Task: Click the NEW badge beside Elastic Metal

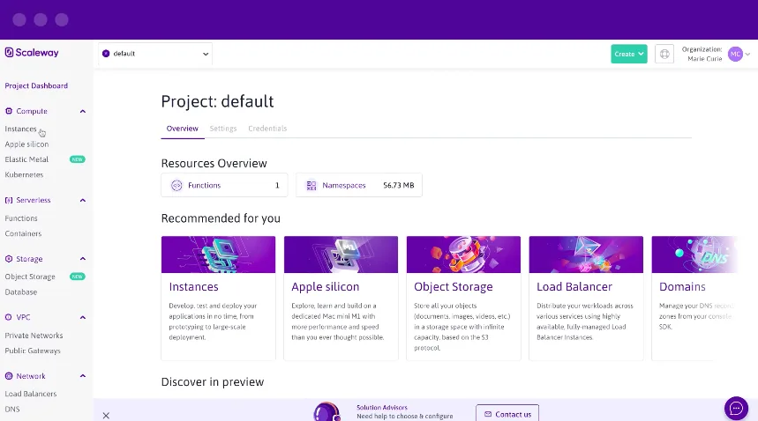Action: point(78,159)
